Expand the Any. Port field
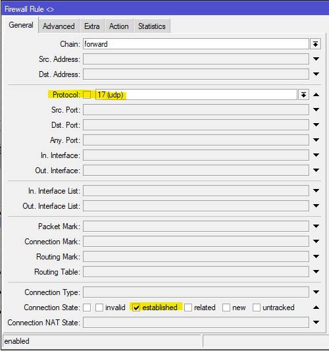The height and width of the screenshot is (351, 329). [x=316, y=140]
